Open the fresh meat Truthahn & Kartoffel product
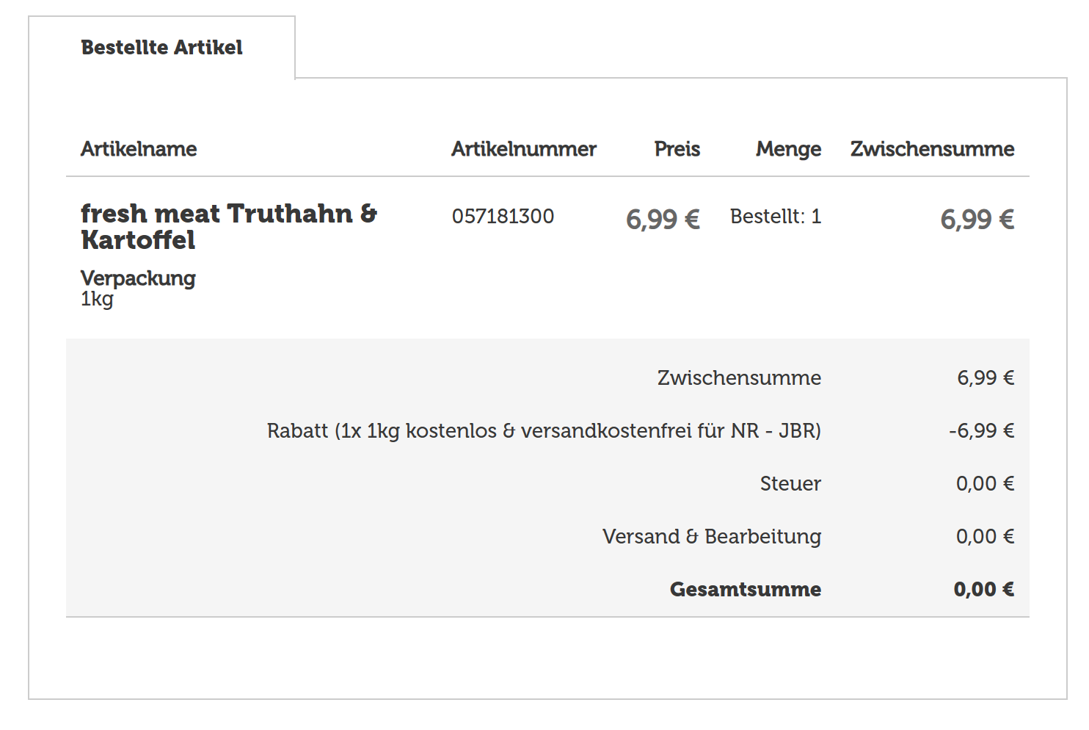This screenshot has height=730, width=1089. coord(228,227)
